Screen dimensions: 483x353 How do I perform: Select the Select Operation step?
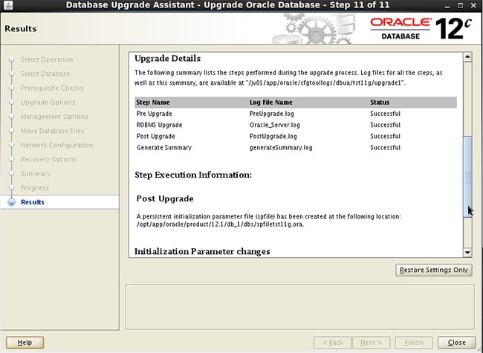pos(47,59)
